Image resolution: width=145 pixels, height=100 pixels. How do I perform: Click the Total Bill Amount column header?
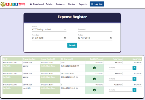[x=94, y=59]
